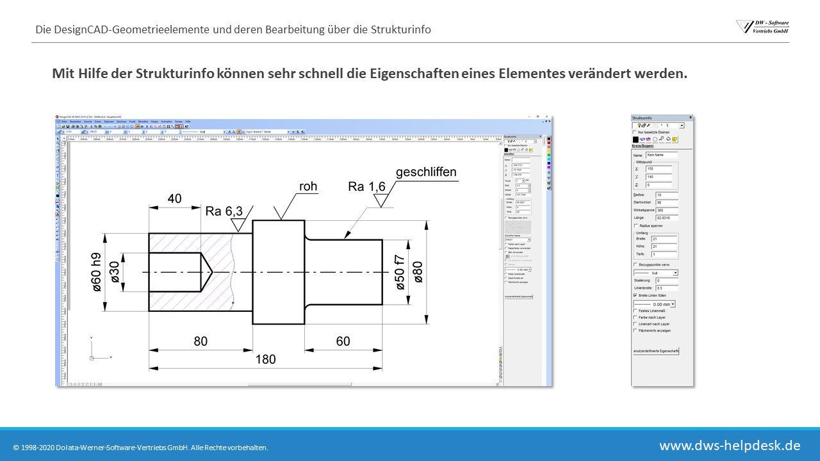
Task: Click the Winkelspanne field showing 360
Action: 667,210
